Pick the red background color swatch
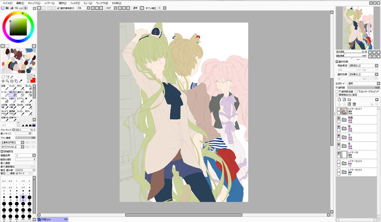The width and height of the screenshot is (381, 222). 33,80
